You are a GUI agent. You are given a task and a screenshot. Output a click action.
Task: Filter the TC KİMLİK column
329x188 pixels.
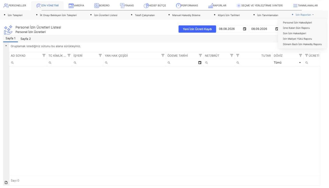click(69, 56)
